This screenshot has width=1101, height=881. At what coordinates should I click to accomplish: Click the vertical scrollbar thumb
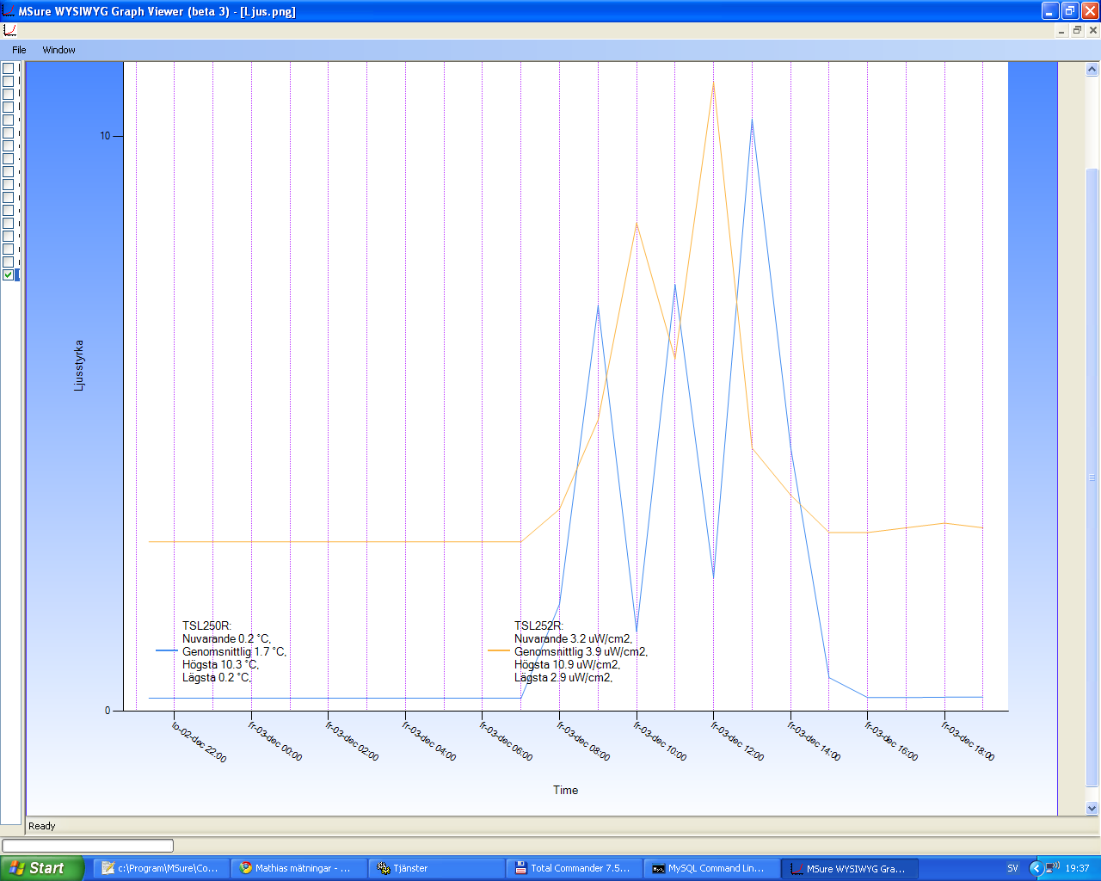pos(1092,477)
